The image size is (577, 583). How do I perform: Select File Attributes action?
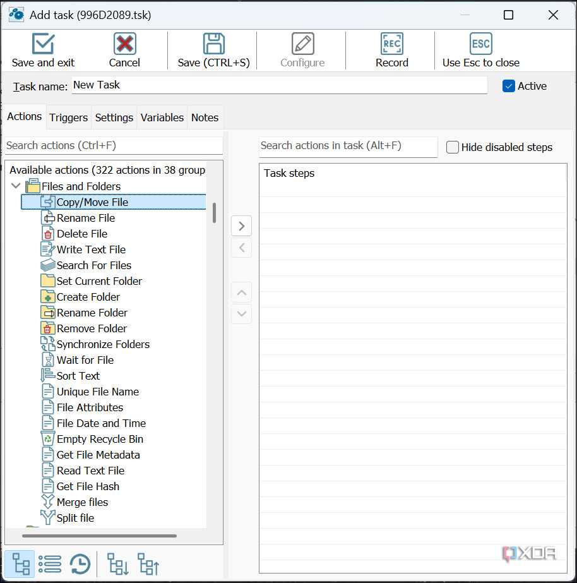[x=90, y=407]
